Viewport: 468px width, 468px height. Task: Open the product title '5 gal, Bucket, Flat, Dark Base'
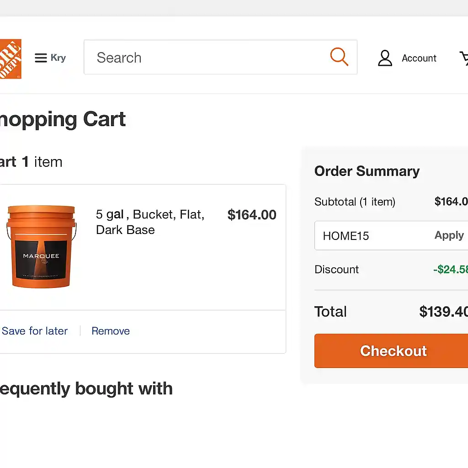tap(150, 222)
